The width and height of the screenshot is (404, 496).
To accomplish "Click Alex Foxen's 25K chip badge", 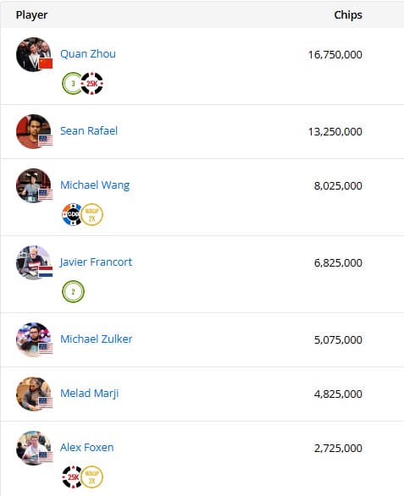I will 73,477.
